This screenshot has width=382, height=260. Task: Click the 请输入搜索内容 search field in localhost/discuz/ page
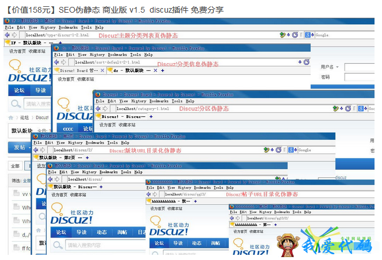coord(106,245)
